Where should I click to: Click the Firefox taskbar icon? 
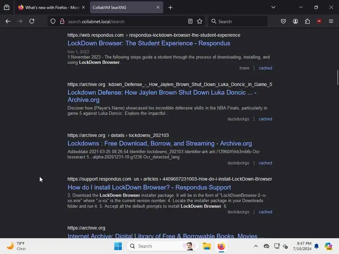pos(221,246)
